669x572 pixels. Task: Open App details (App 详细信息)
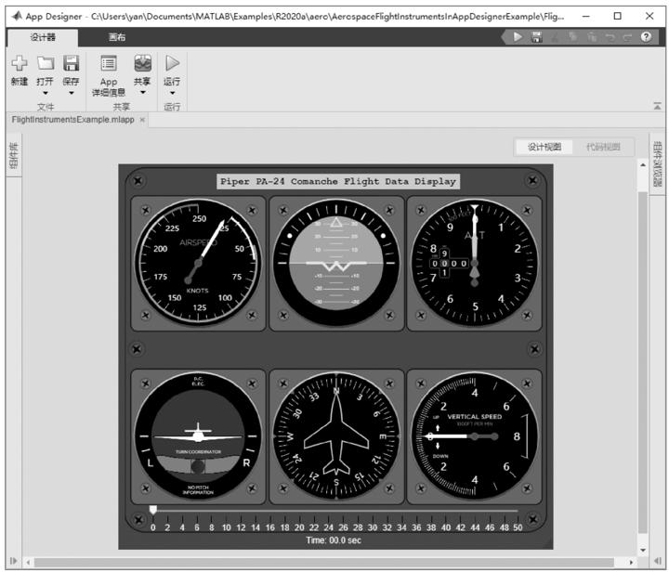click(x=109, y=76)
